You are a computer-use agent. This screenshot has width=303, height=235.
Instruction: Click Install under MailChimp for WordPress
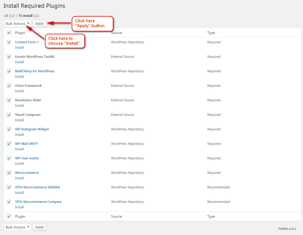19,76
